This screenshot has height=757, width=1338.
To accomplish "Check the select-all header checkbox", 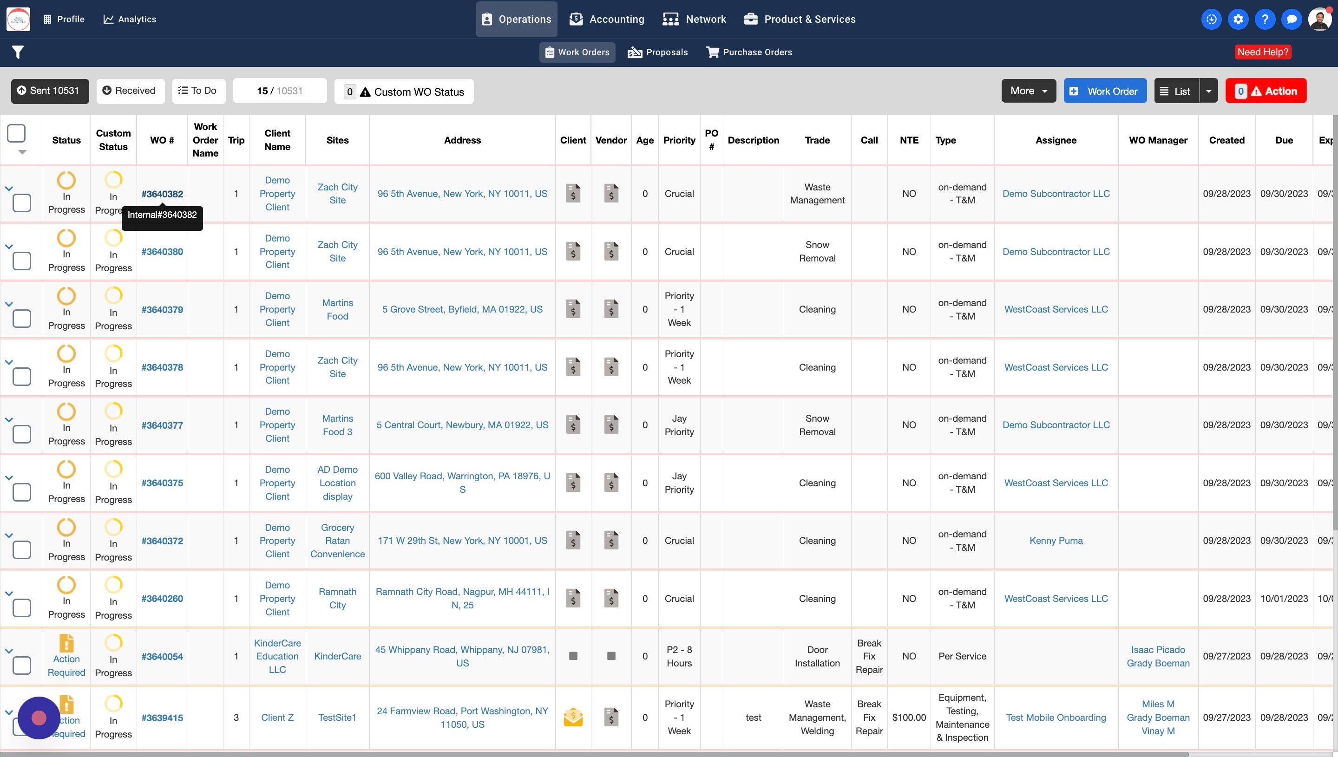I will point(16,133).
